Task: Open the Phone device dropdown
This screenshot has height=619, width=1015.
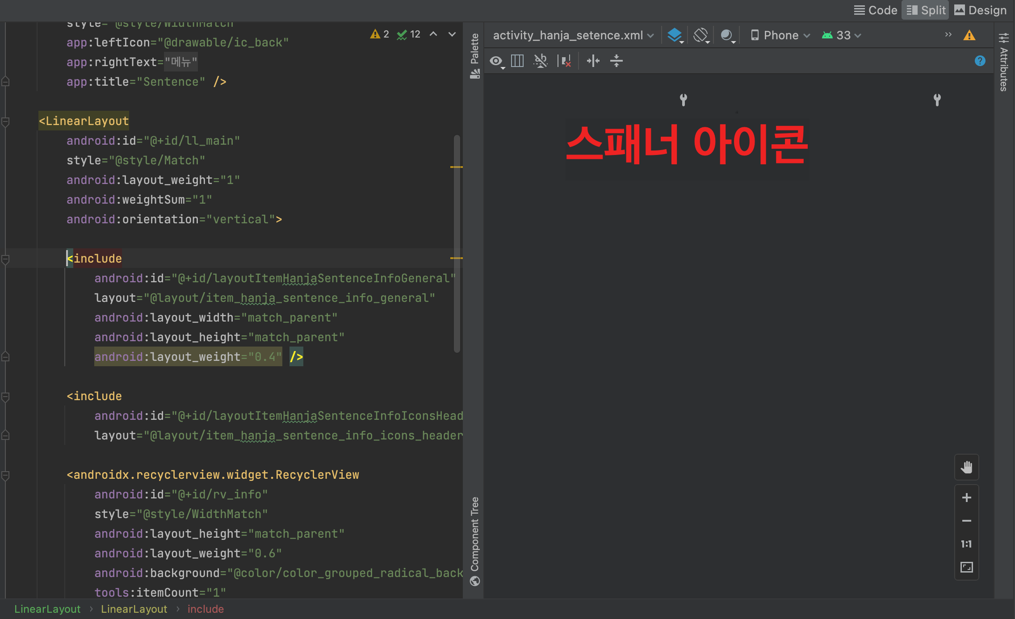Action: click(x=780, y=35)
